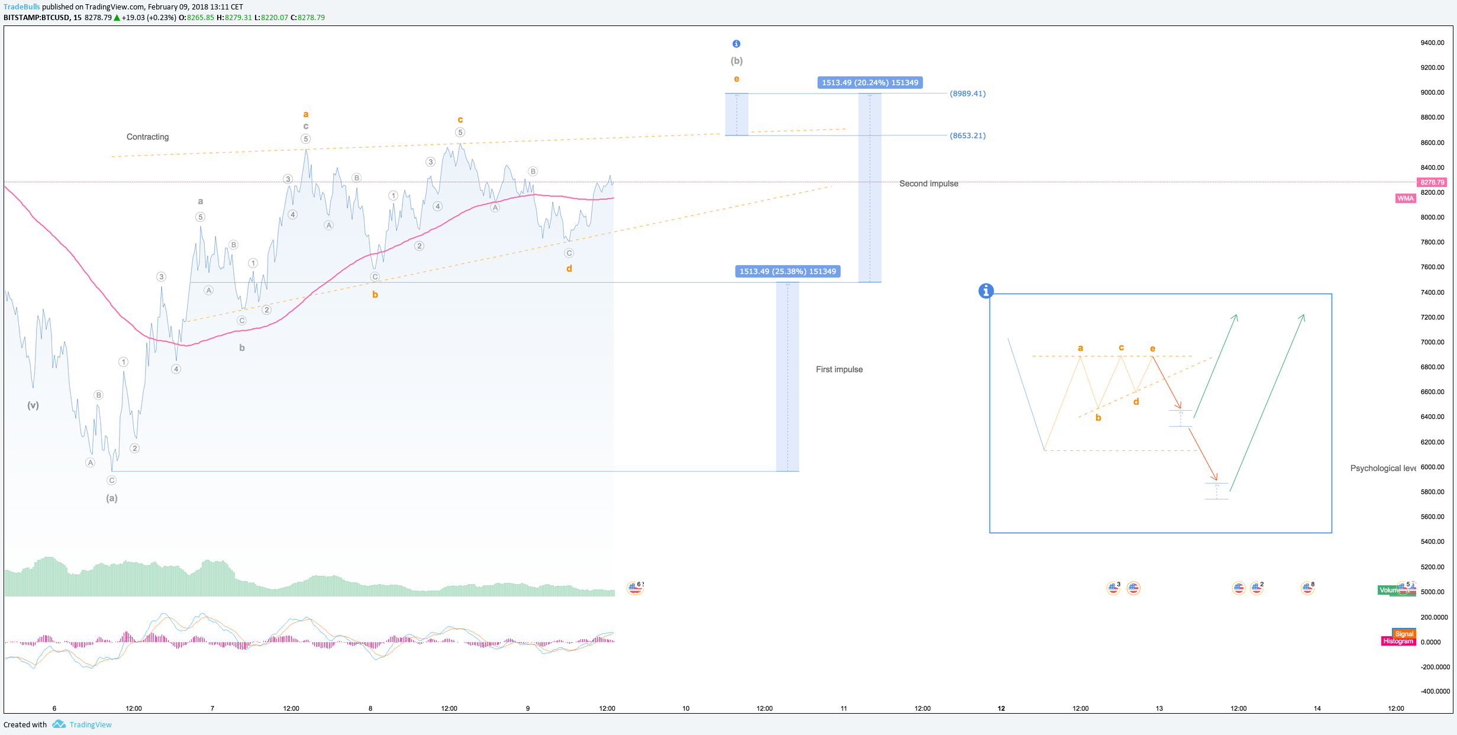Open the economic event flag numbered 2
Image resolution: width=1457 pixels, height=735 pixels.
click(x=1256, y=588)
